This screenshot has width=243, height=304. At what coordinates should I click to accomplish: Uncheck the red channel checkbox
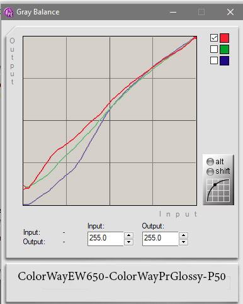(x=214, y=38)
